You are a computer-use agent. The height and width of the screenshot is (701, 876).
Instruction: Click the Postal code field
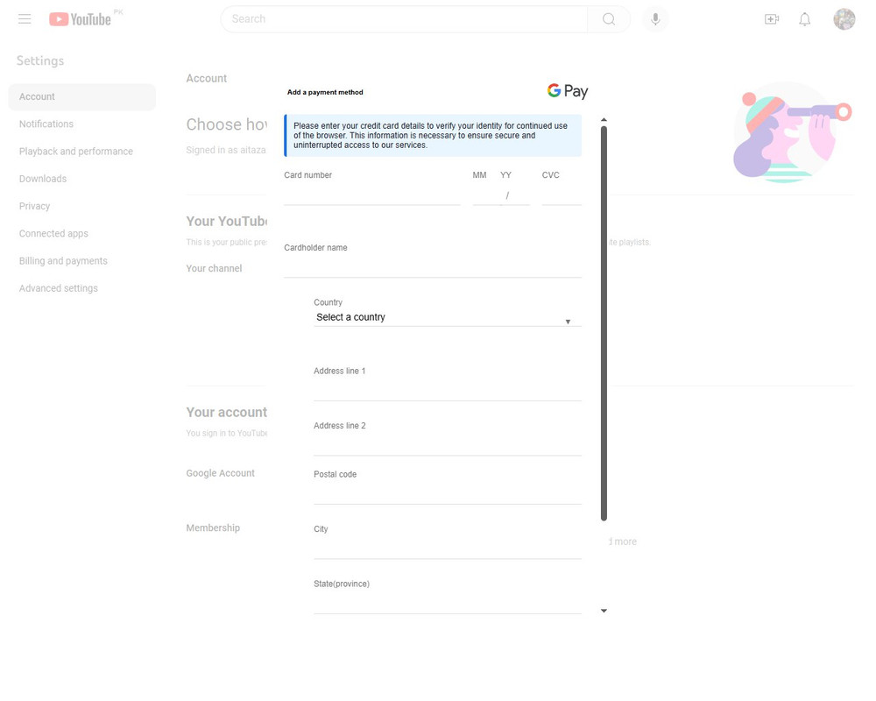(448, 494)
